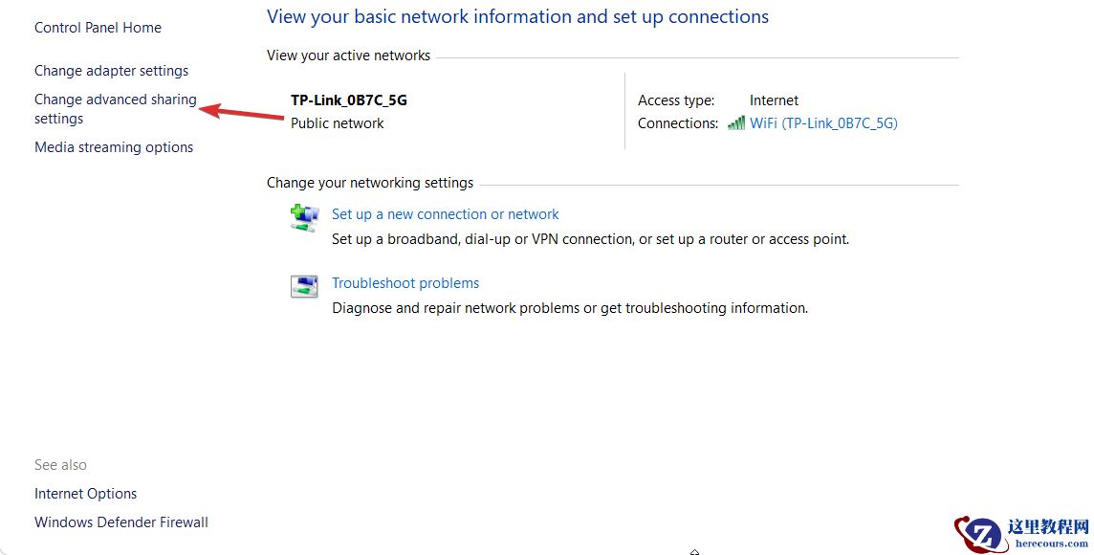Open the WiFi (TP-Link_0B7C_5G) connection status link
The image size is (1094, 555).
(x=823, y=123)
